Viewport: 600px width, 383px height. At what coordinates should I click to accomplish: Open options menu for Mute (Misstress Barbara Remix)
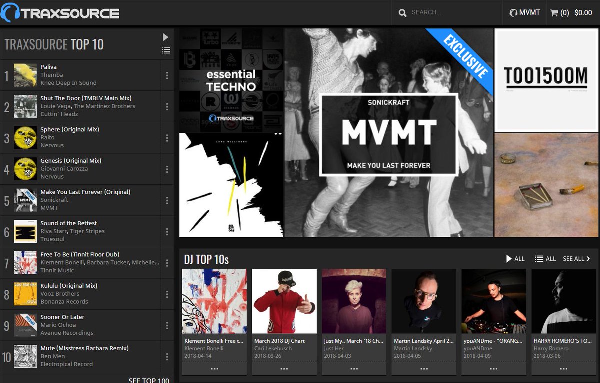[167, 356]
